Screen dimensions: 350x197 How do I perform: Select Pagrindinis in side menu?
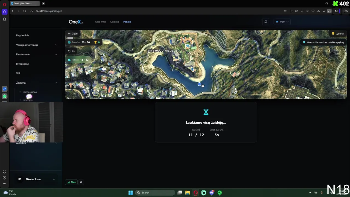(23, 35)
